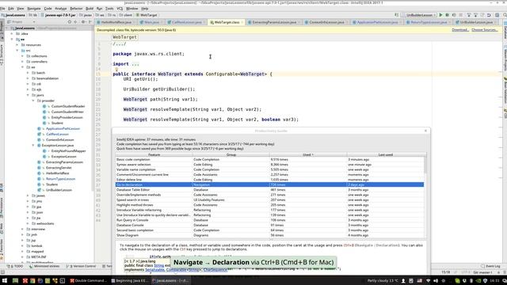
Task: Click the network icon in system tray
Action: click(x=429, y=281)
